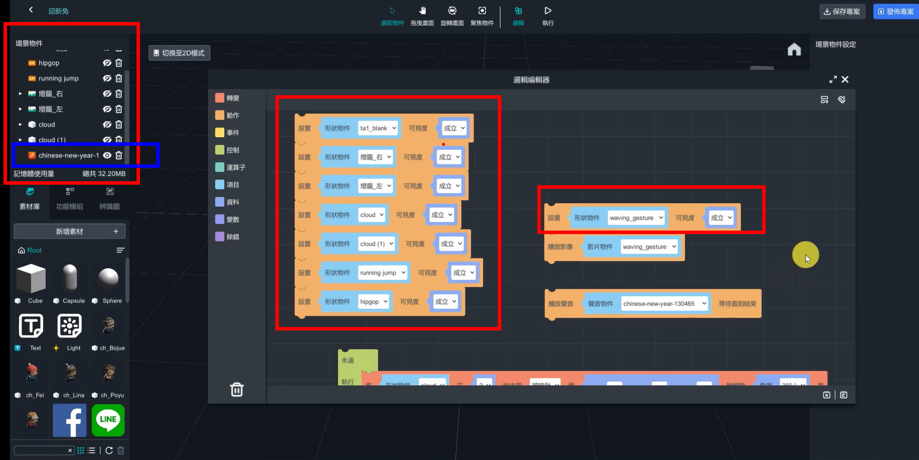Image resolution: width=919 pixels, height=460 pixels.
Task: Select the 轉變 category color swatch
Action: pos(220,98)
